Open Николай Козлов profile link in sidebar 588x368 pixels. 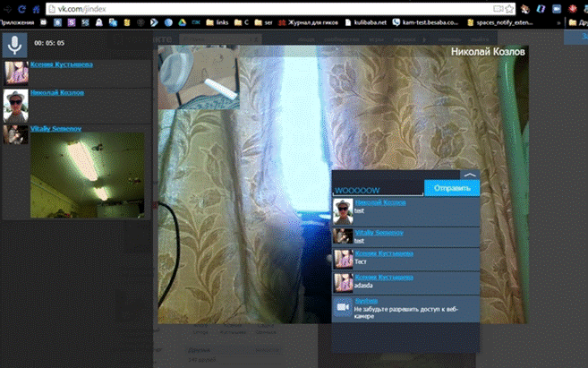pyautogui.click(x=57, y=93)
